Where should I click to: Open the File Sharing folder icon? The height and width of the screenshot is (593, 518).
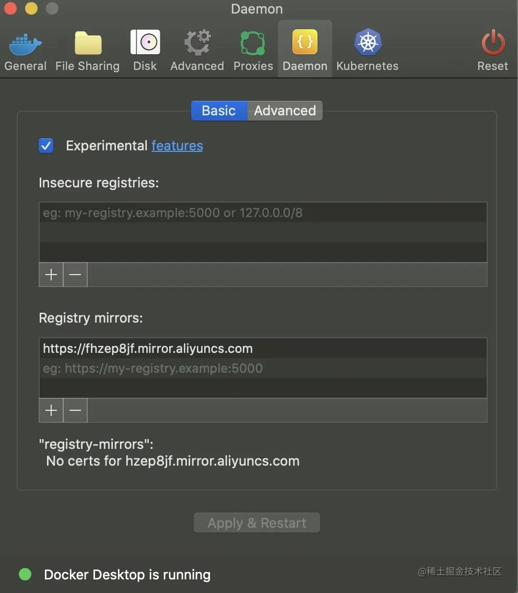(x=88, y=43)
